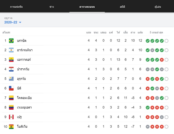Click Ecuador's red loss result icon
This screenshot has height=134, width=174.
[x=162, y=60]
